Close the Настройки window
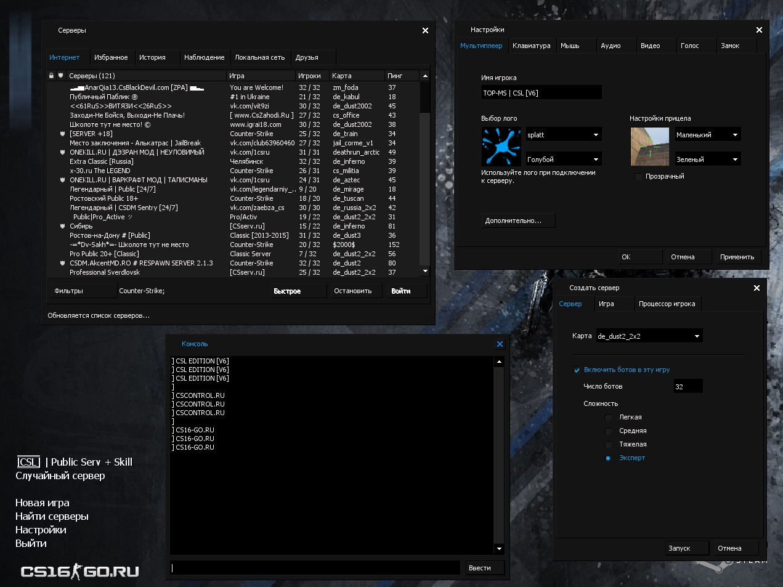Image resolution: width=783 pixels, height=587 pixels. pyautogui.click(x=759, y=30)
